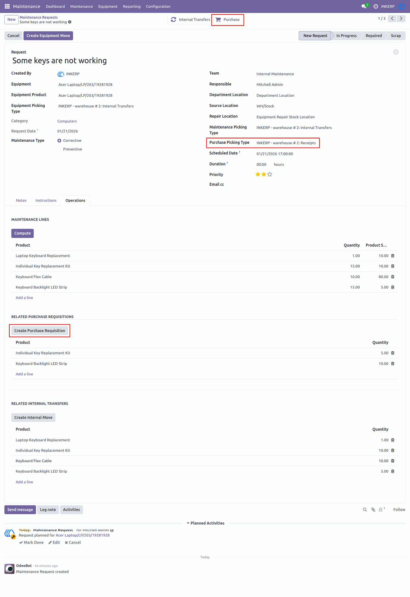Open the activities clock icon in navbar

click(x=375, y=6)
